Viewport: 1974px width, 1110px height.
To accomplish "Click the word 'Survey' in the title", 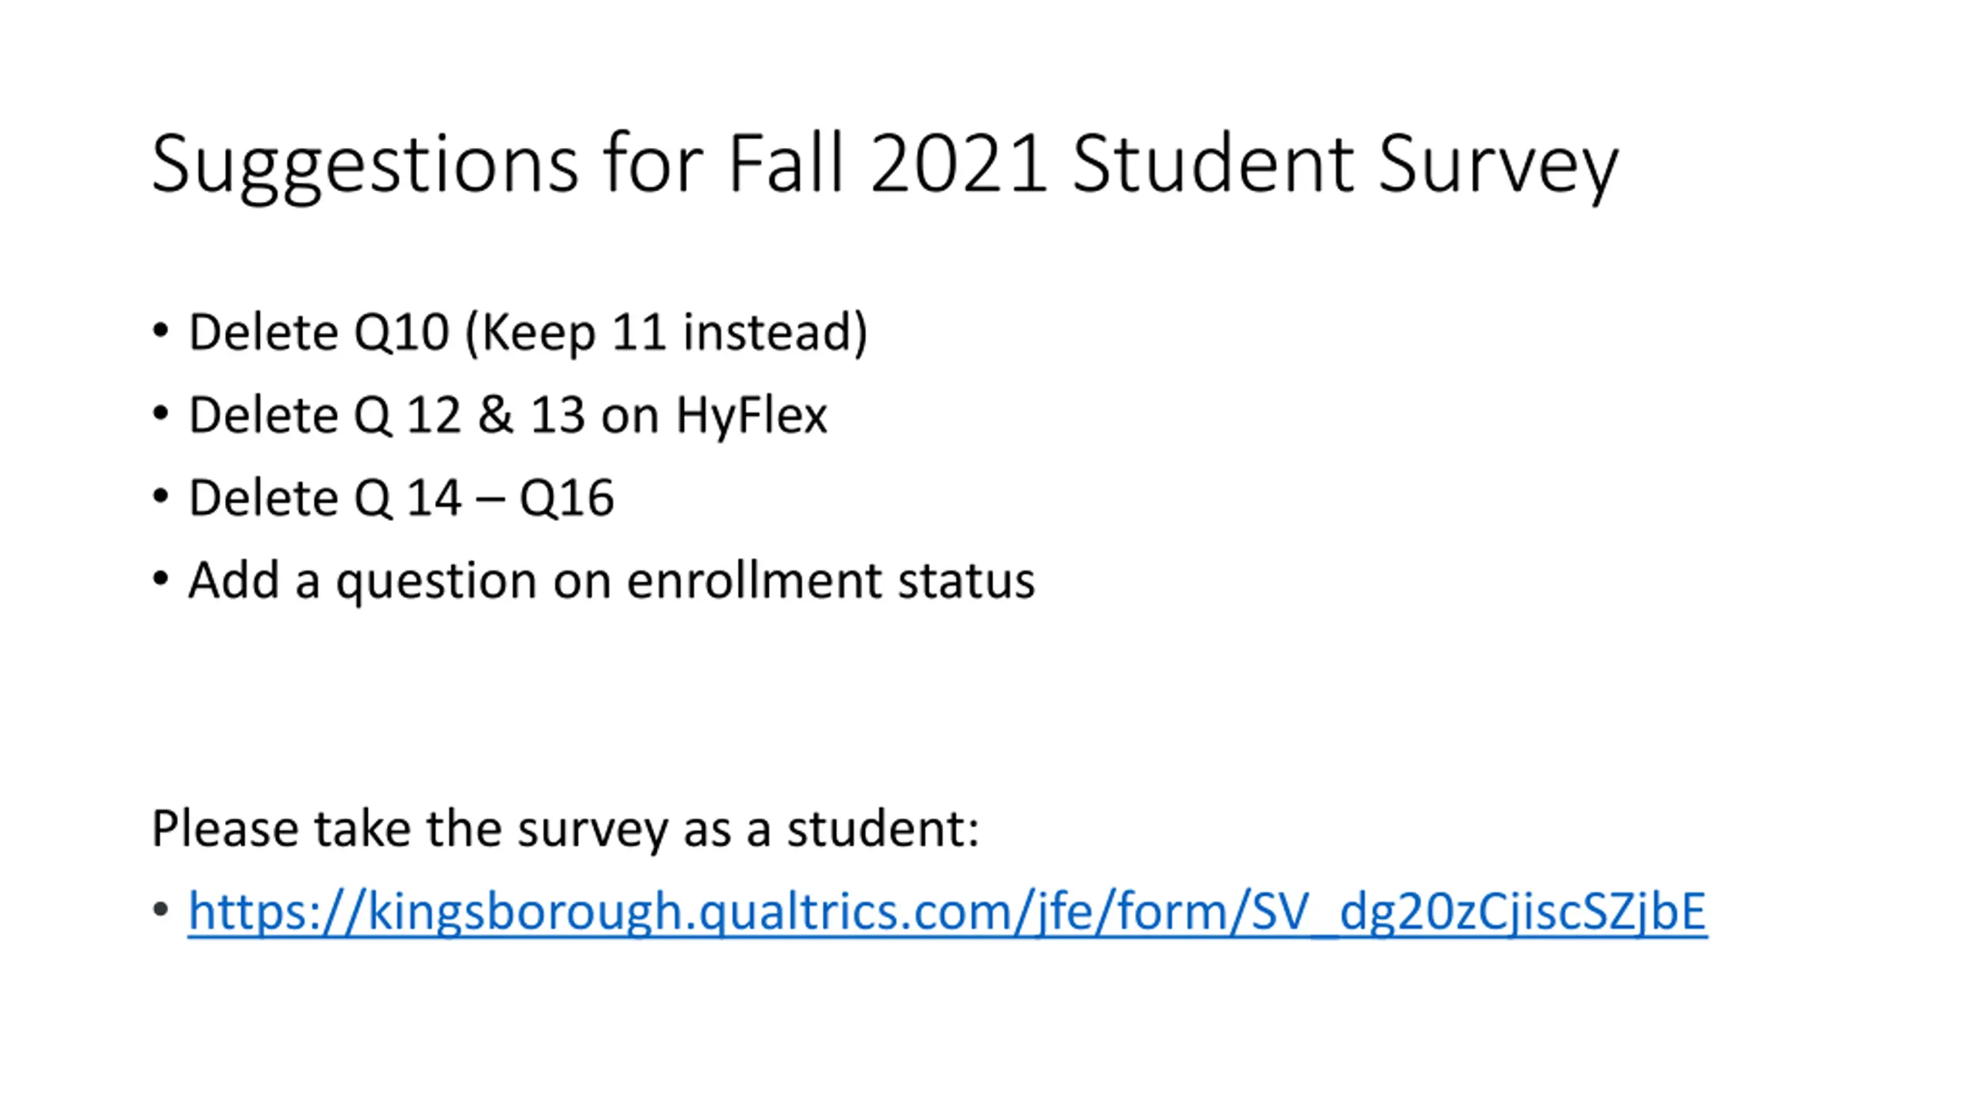I will click(1498, 165).
